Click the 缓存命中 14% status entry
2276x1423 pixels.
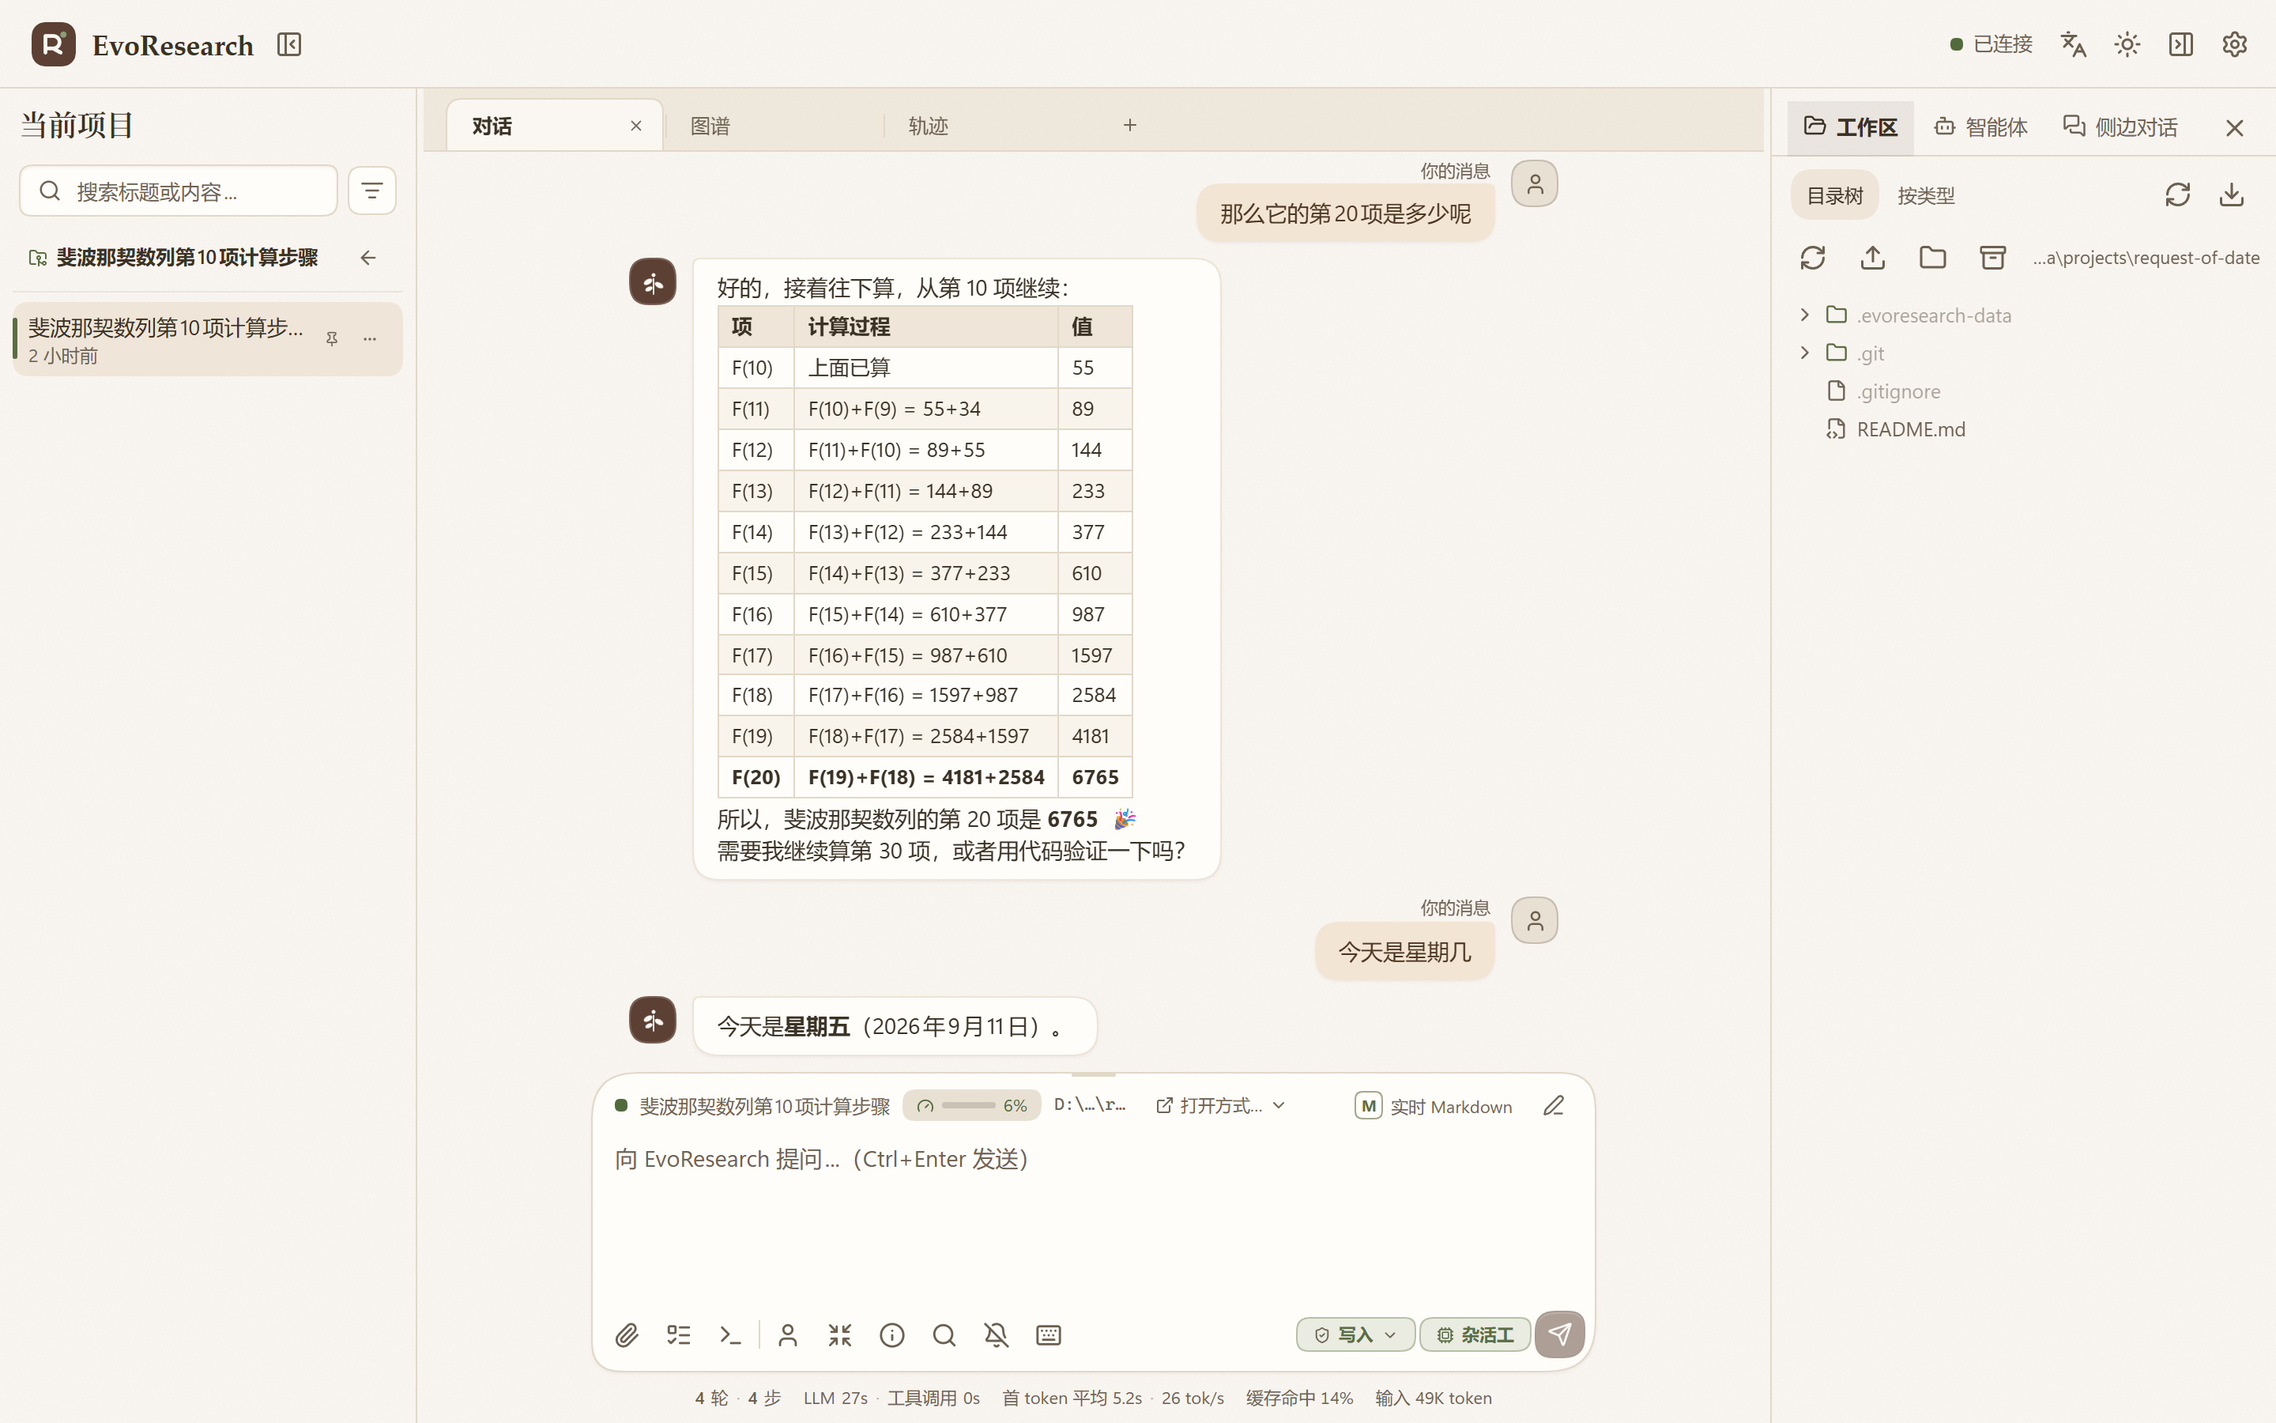(x=1299, y=1398)
